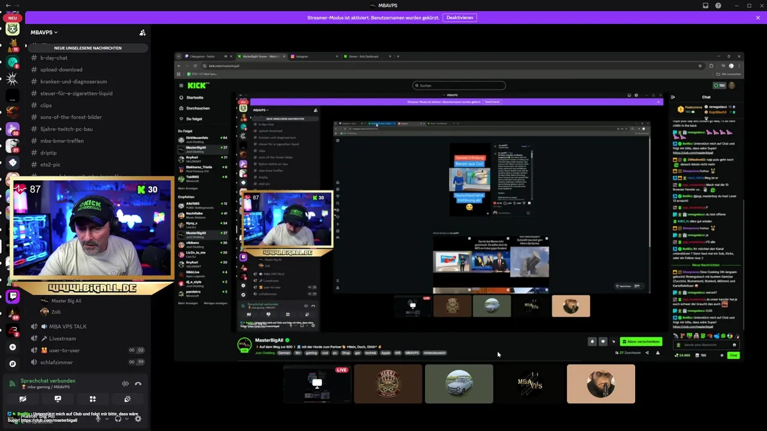Jump to Neue ungelesene Nachrichten
The image size is (767, 431).
coord(88,48)
